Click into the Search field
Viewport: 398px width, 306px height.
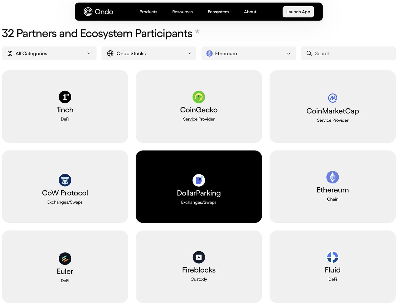[349, 53]
